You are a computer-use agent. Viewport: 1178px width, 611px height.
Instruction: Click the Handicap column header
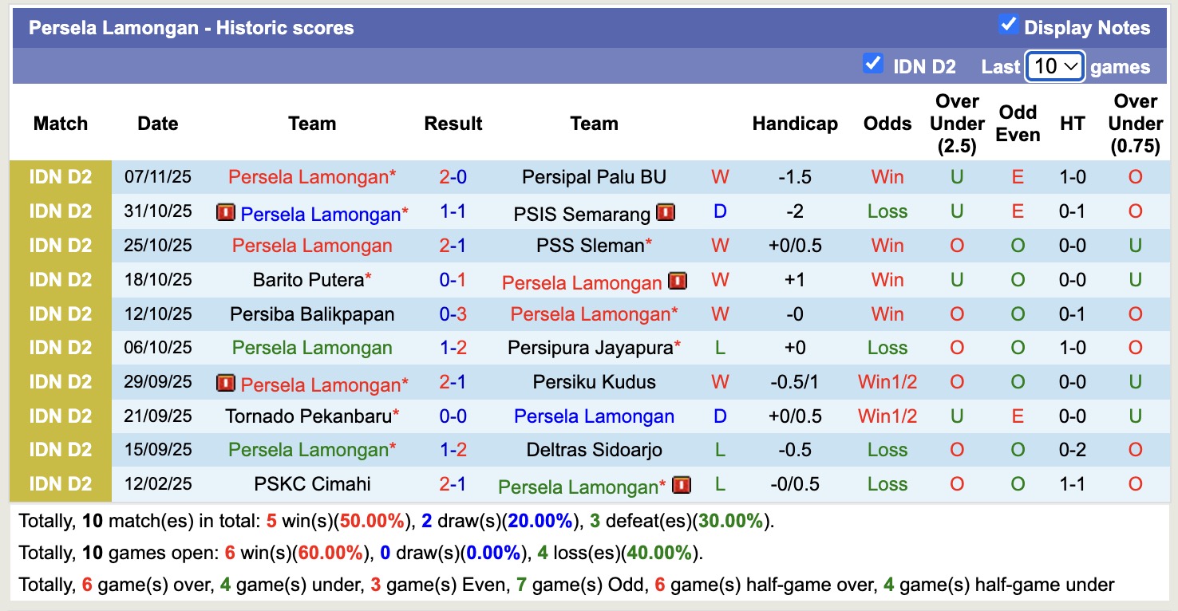(795, 124)
